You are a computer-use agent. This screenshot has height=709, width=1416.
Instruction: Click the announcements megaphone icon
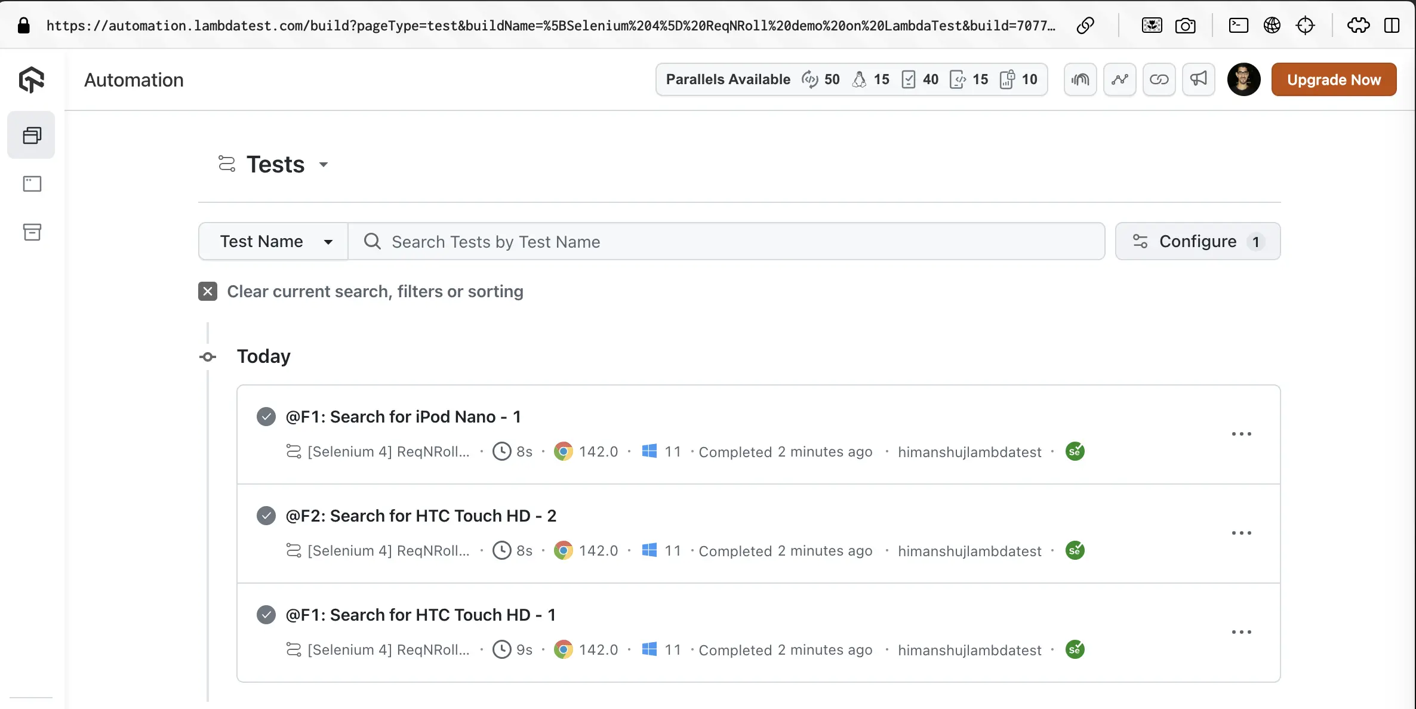(x=1198, y=79)
